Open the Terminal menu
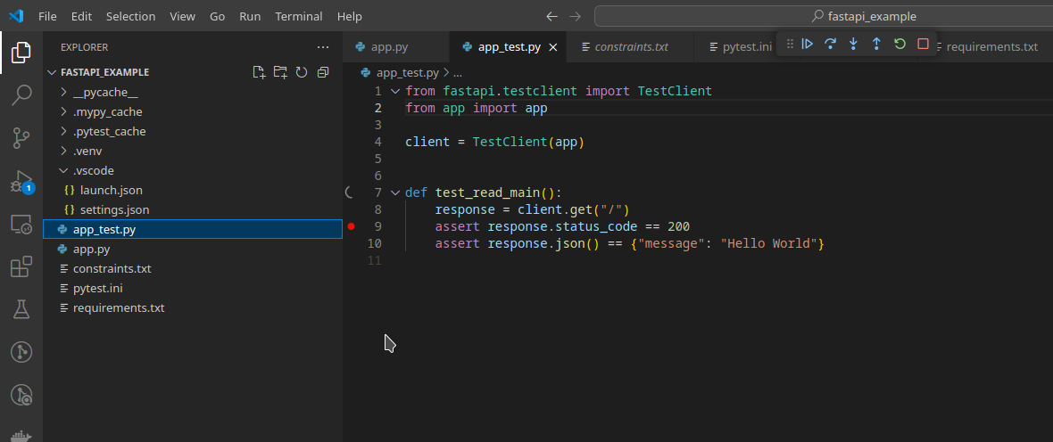The height and width of the screenshot is (442, 1053). tap(299, 16)
